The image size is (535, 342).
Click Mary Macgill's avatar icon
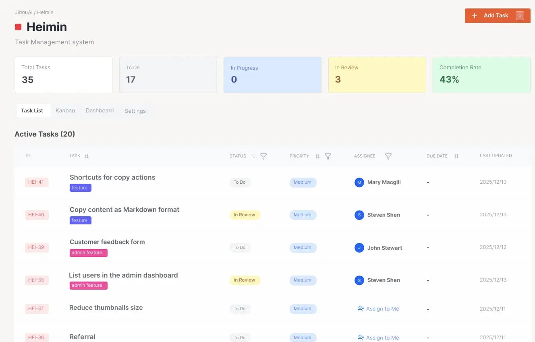click(359, 182)
